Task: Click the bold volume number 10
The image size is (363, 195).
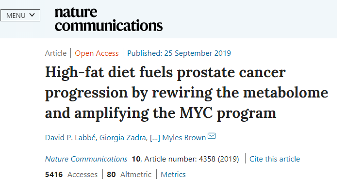Action: (x=136, y=159)
